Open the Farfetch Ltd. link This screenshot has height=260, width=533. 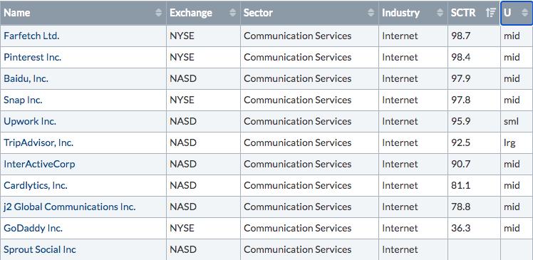(x=31, y=36)
